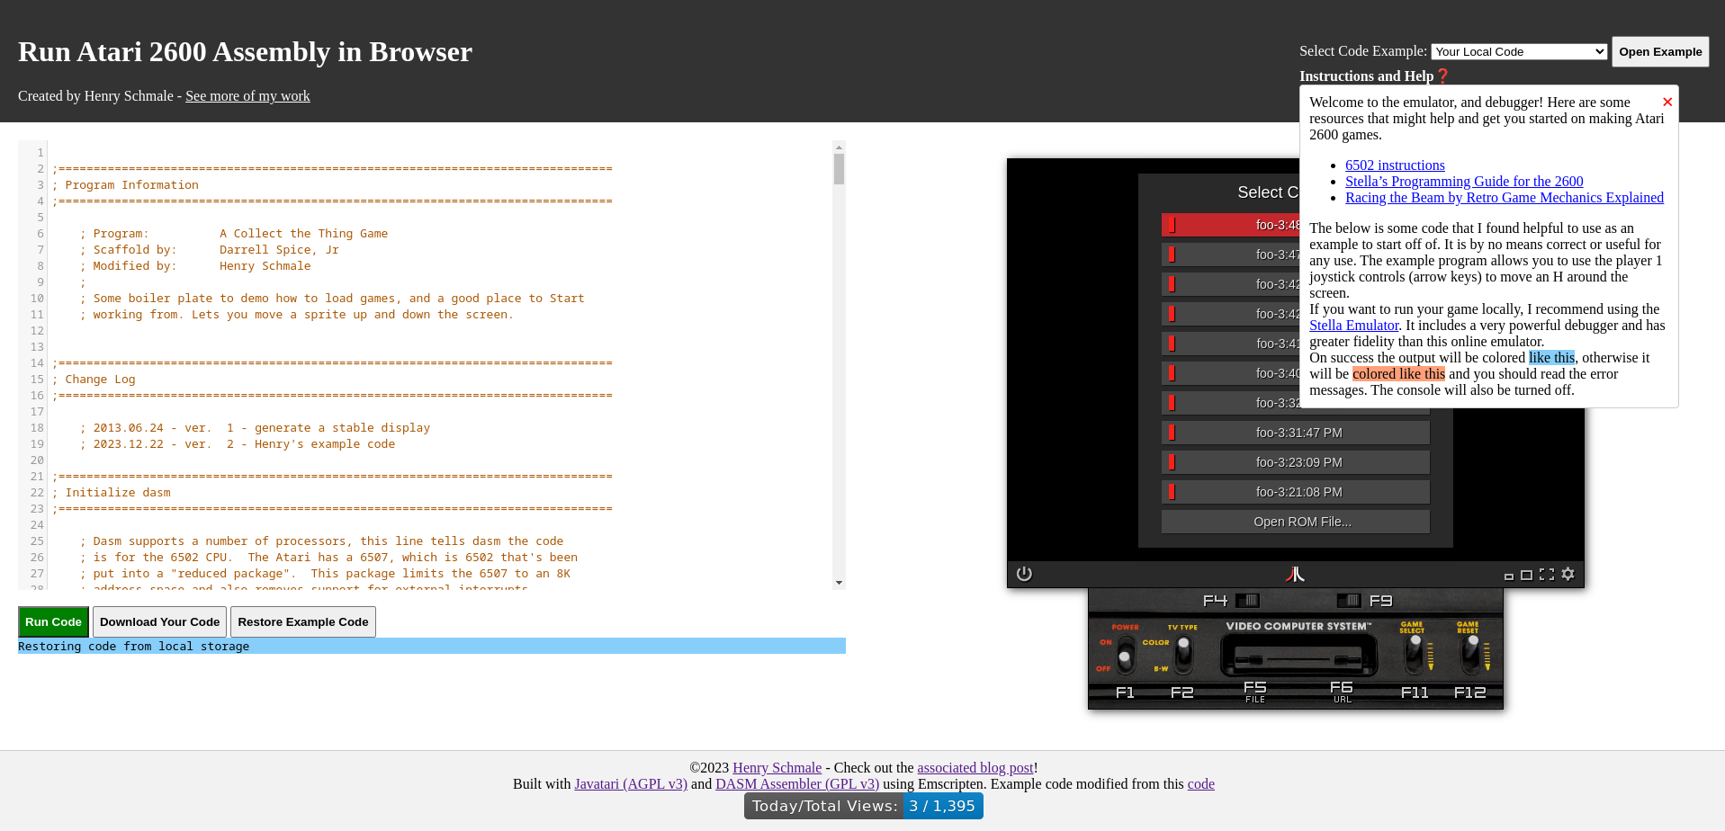
Task: Push the GAME SELECT lever (F11)
Action: click(1415, 654)
